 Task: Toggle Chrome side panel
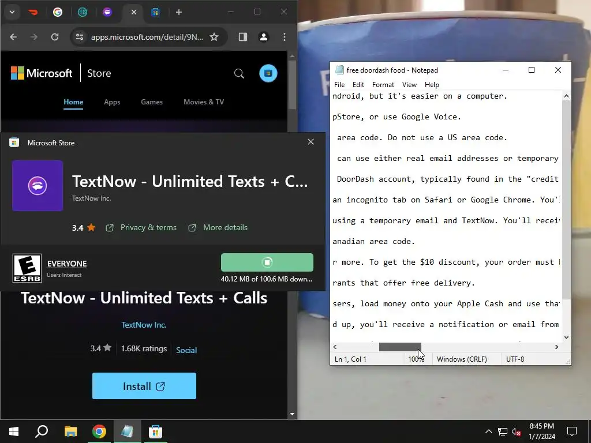243,37
